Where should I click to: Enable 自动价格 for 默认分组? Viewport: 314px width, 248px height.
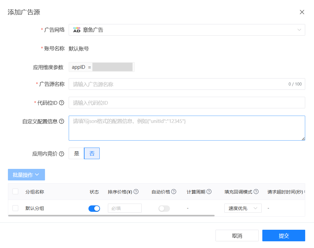164,208
